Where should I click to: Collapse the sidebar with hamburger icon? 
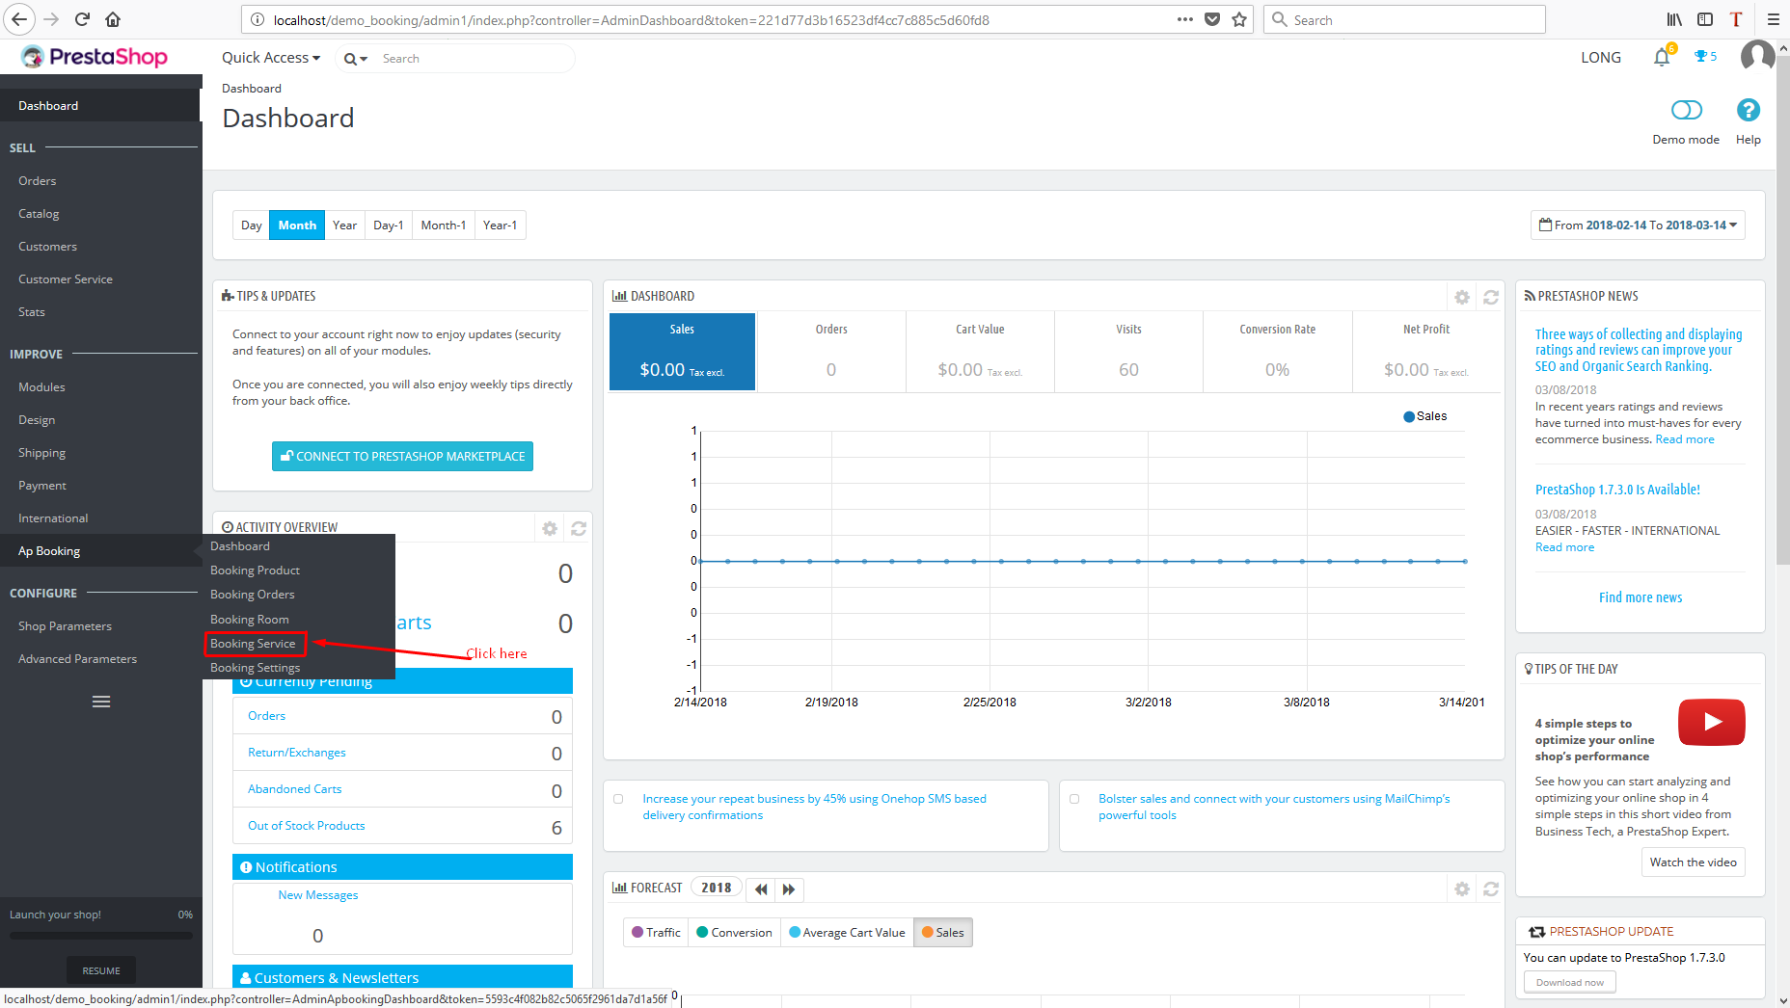[x=101, y=702]
